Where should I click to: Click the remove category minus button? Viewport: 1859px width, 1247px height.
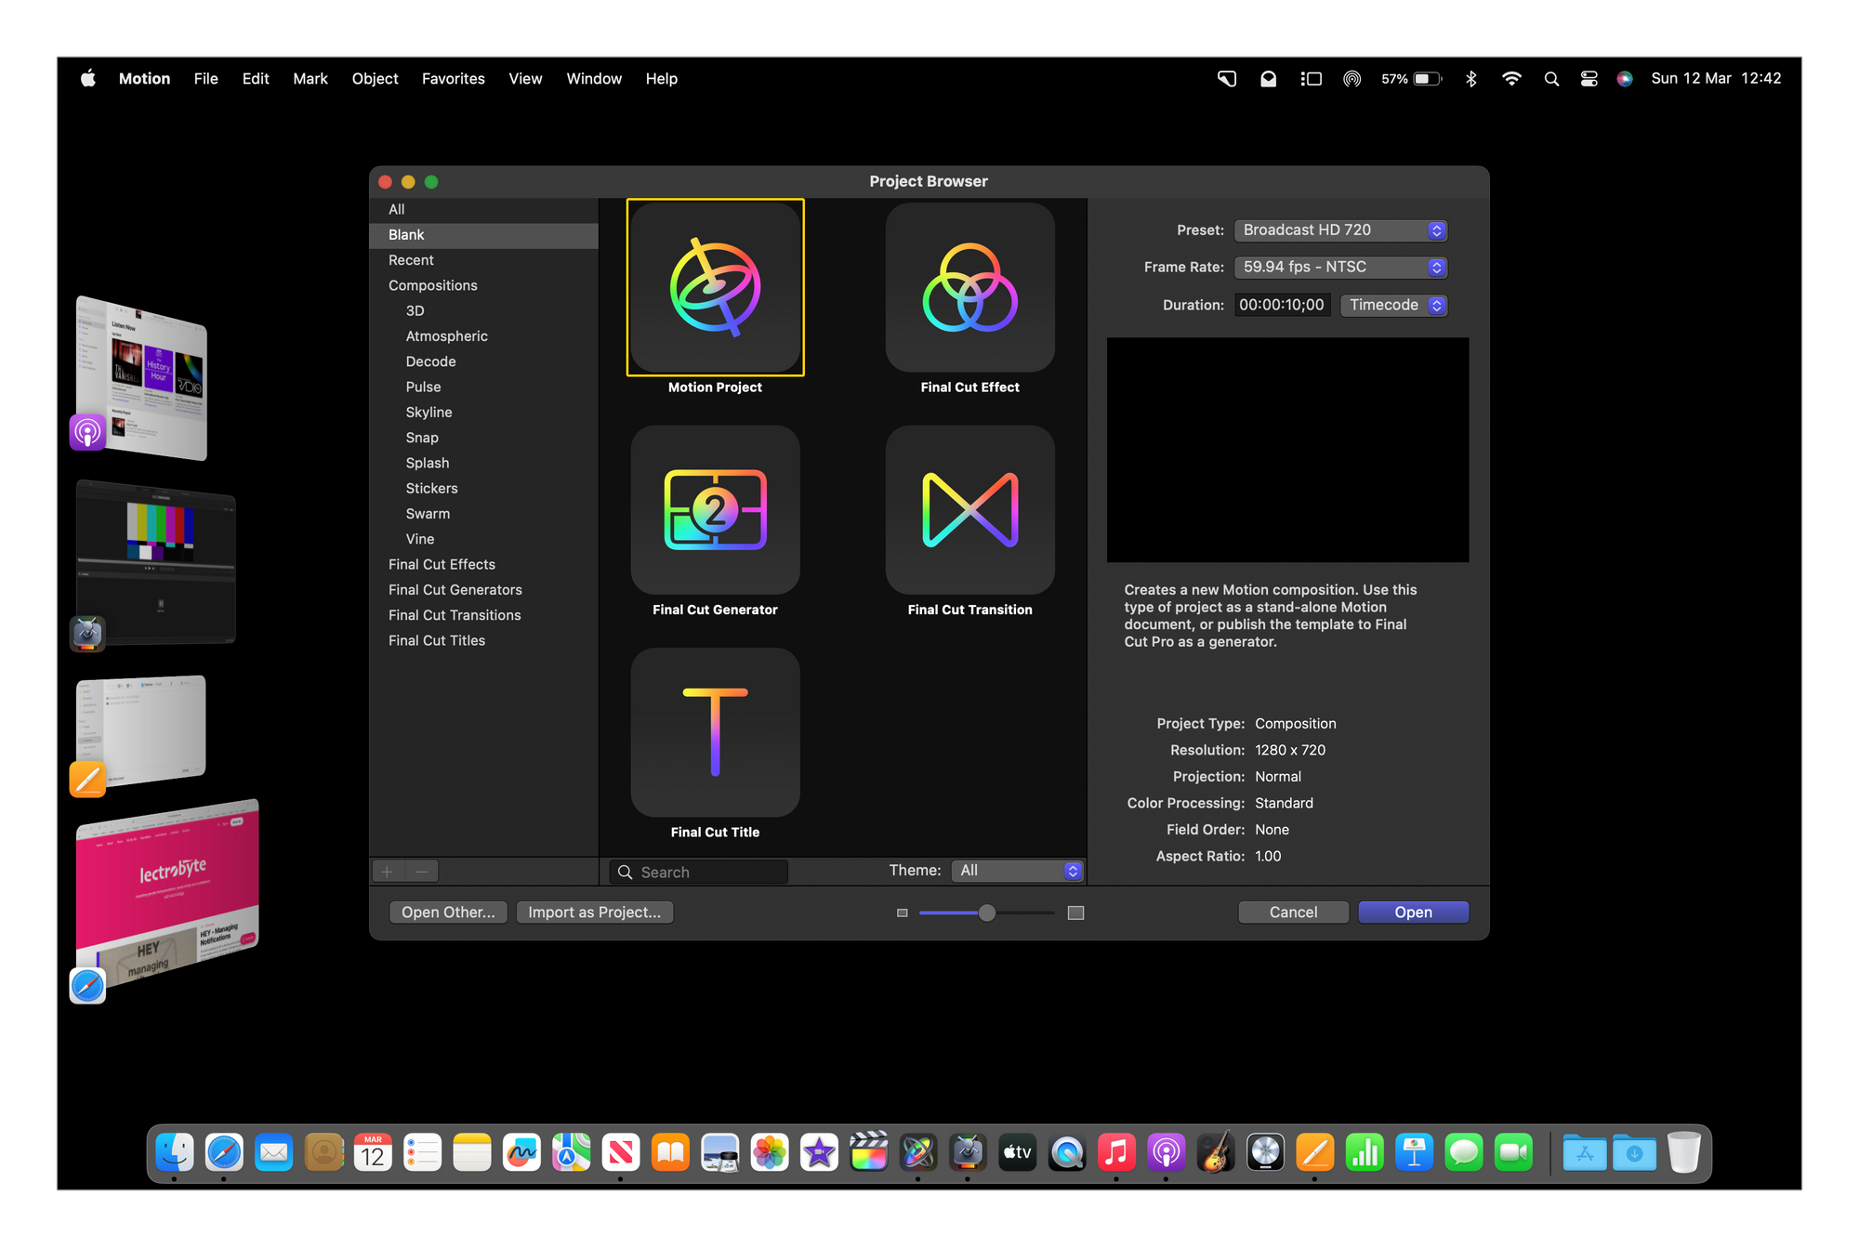(421, 872)
